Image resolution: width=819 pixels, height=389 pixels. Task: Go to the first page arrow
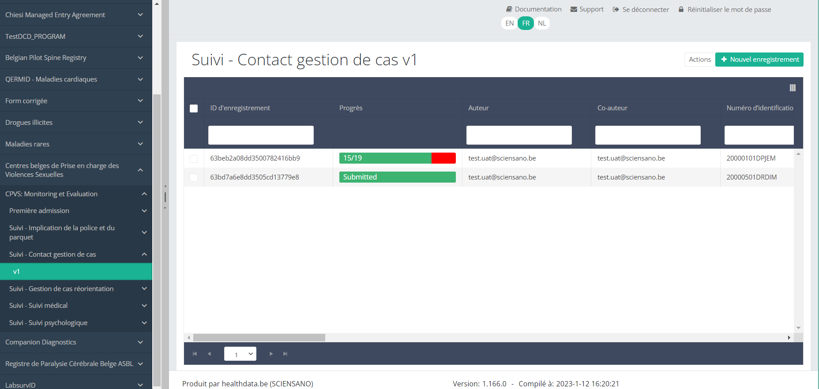pos(195,354)
